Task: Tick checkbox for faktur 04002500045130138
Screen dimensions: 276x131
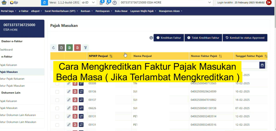Action: pyautogui.click(x=57, y=108)
